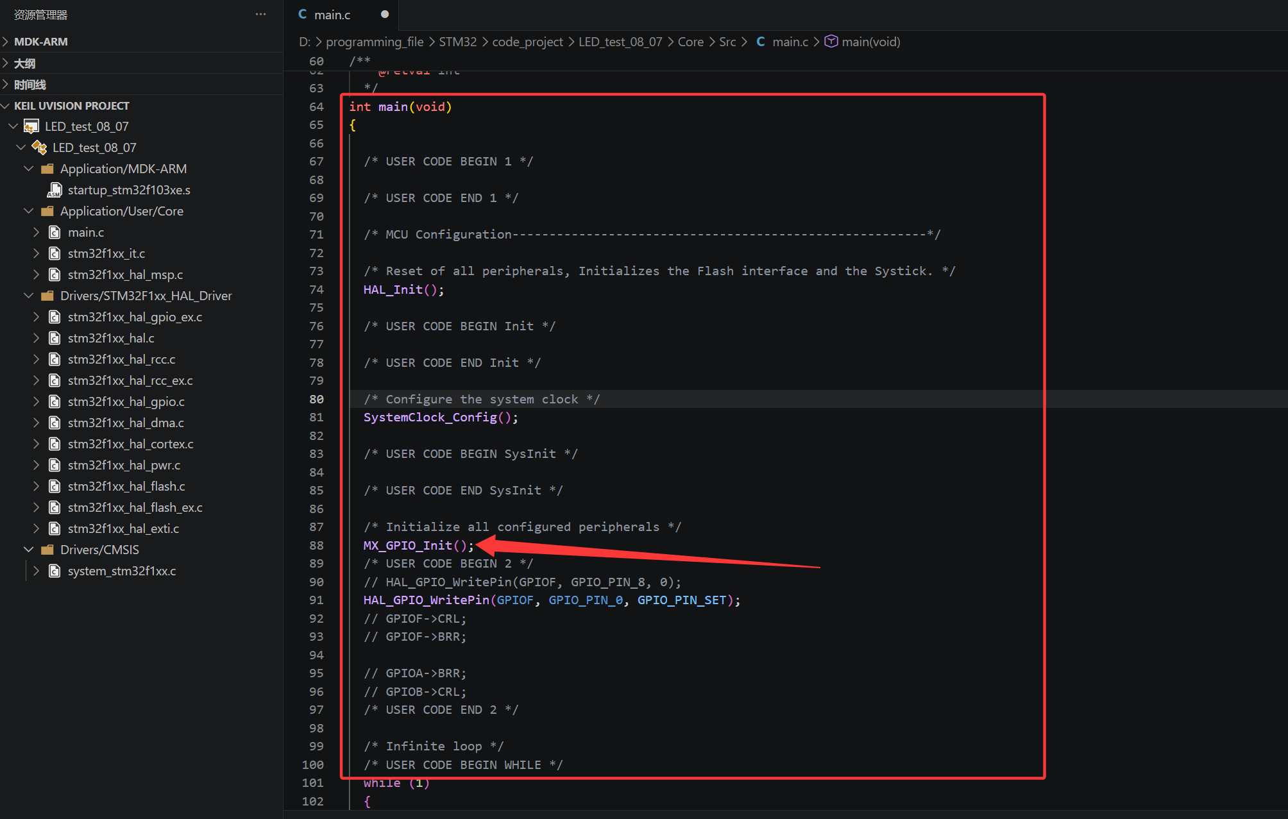Viewport: 1288px width, 819px height.
Task: Click the file icon of stm32f1xx_hal.c
Action: [x=55, y=338]
